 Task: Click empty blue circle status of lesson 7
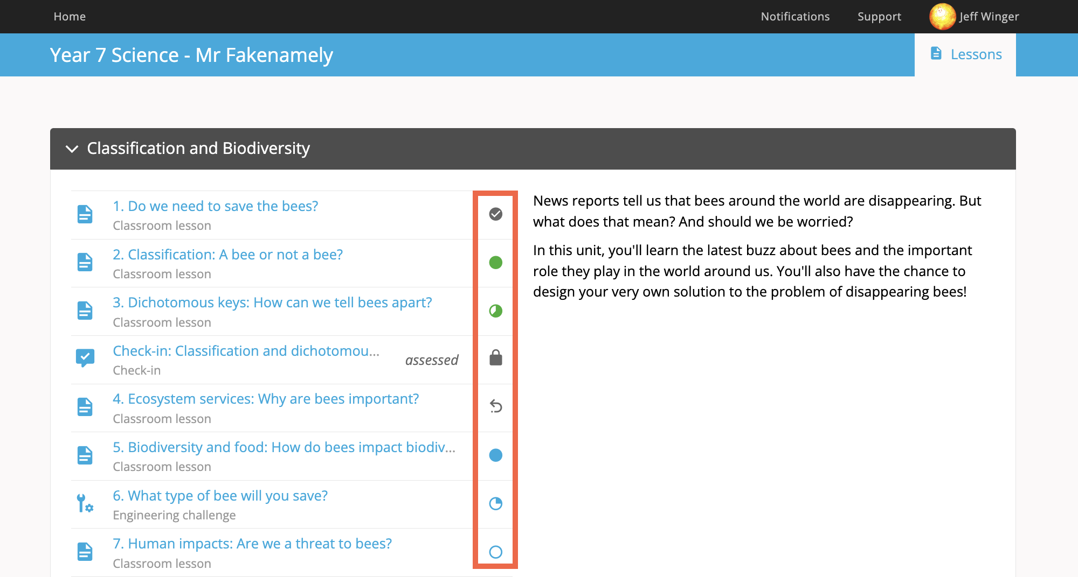(x=495, y=552)
